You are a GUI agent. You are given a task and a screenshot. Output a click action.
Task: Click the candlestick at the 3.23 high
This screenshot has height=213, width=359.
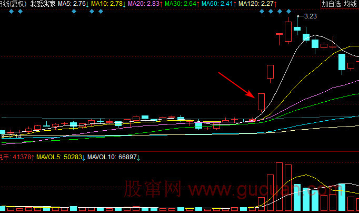297,28
